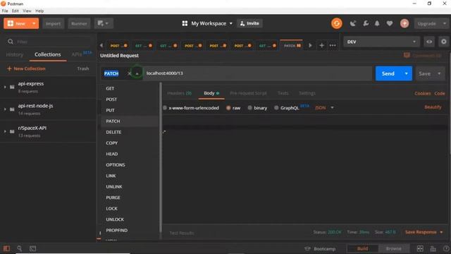The width and height of the screenshot is (451, 254).
Task: Switch to Browse mode
Action: click(x=393, y=248)
